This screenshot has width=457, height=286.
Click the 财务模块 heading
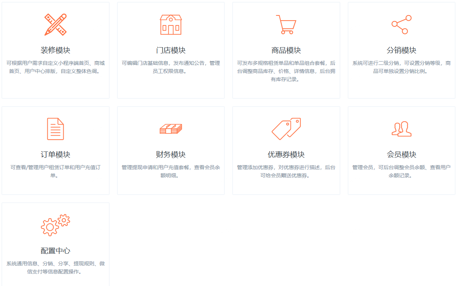point(171,155)
